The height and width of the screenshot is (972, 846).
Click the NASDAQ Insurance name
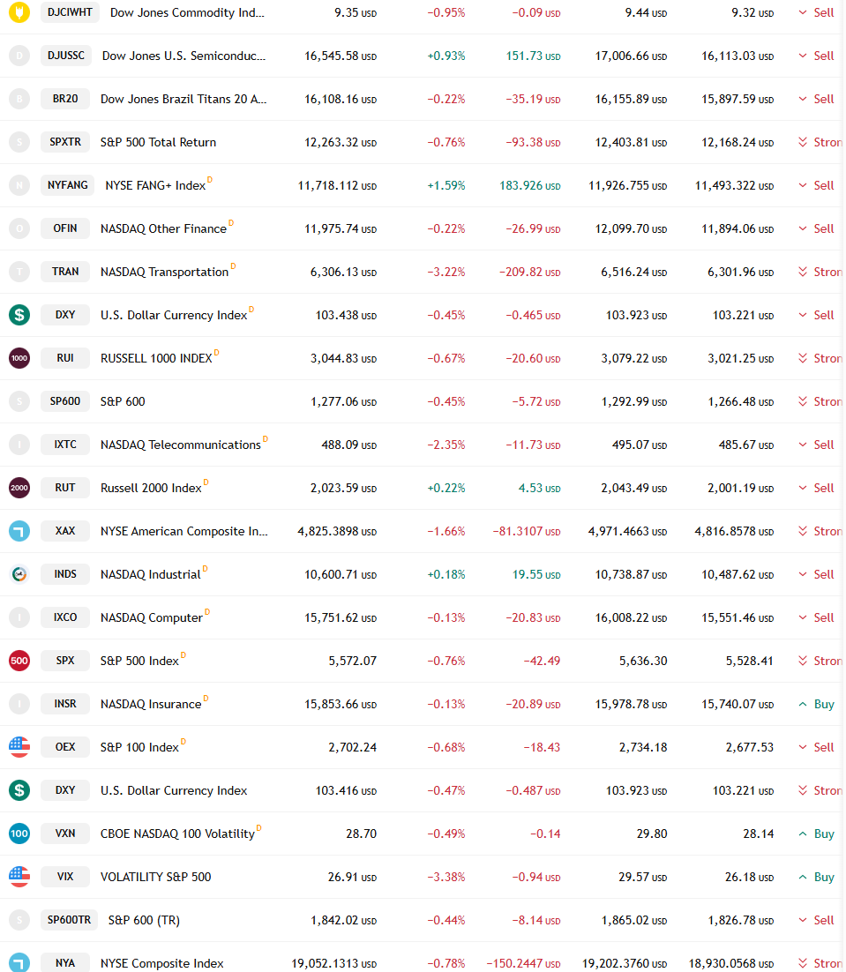pos(151,704)
